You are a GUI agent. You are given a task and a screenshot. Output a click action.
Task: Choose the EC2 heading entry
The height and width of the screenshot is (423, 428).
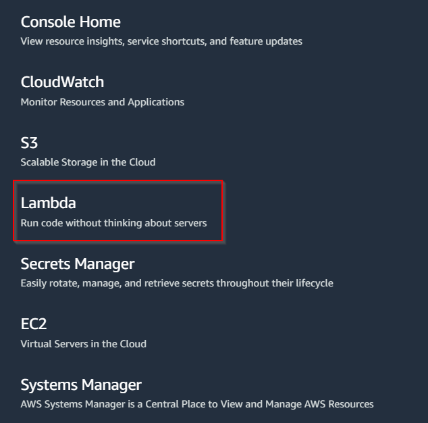tap(34, 324)
